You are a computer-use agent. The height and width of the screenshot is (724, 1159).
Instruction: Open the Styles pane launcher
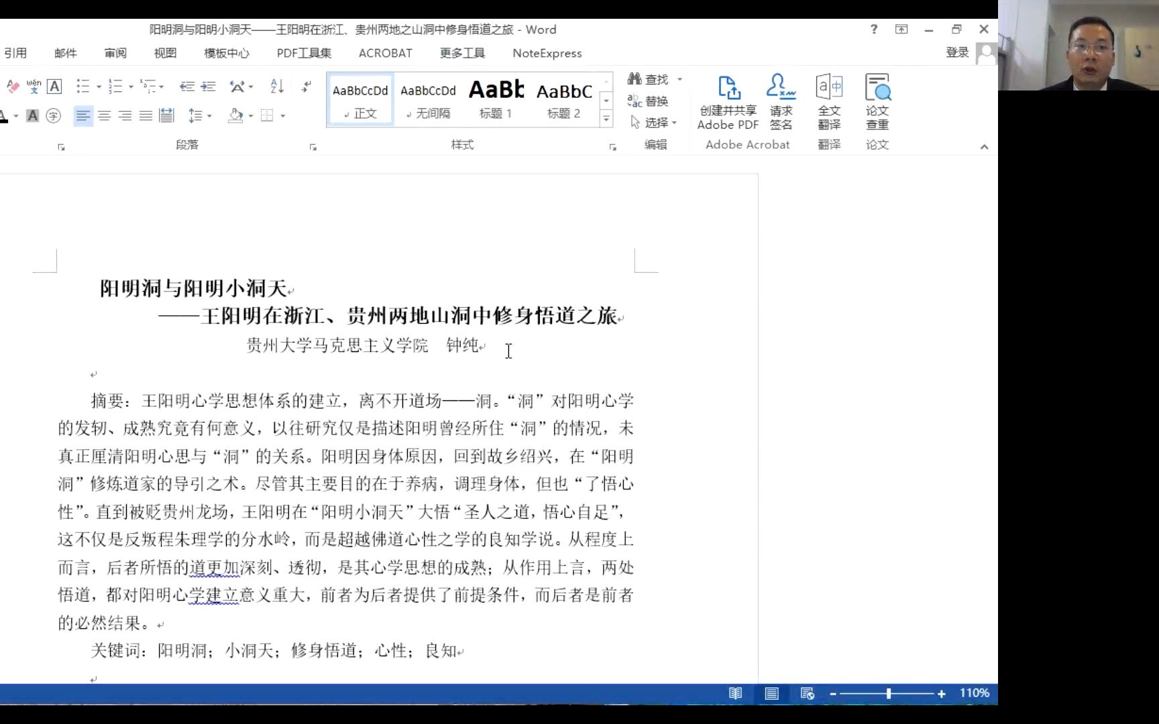612,147
